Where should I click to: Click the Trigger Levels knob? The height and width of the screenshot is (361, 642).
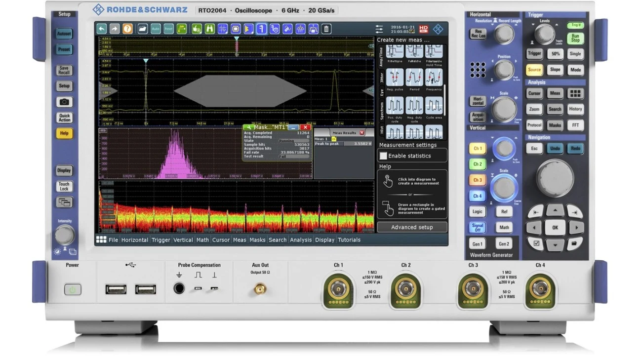point(544,35)
